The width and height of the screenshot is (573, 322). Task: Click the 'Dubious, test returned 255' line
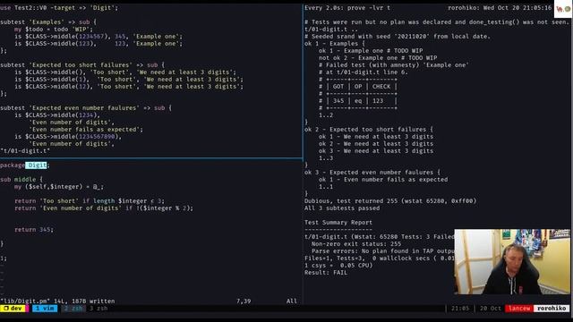tap(390, 201)
